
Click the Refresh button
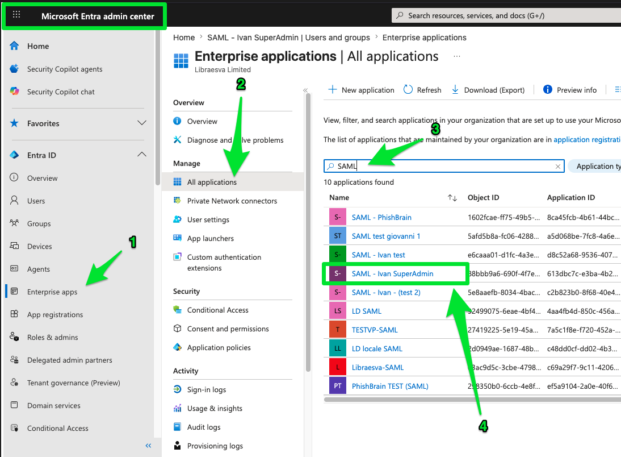[422, 90]
